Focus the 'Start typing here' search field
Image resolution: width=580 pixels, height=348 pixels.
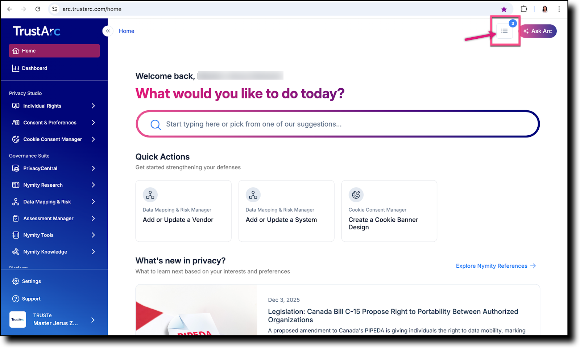pyautogui.click(x=338, y=124)
